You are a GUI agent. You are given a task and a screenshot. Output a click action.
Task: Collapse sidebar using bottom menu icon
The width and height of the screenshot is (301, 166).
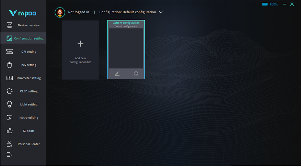(x=9, y=154)
